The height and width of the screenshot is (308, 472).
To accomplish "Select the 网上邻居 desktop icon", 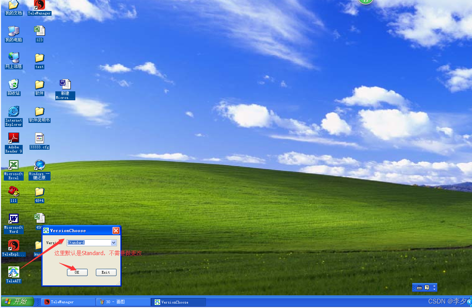I will point(13,61).
